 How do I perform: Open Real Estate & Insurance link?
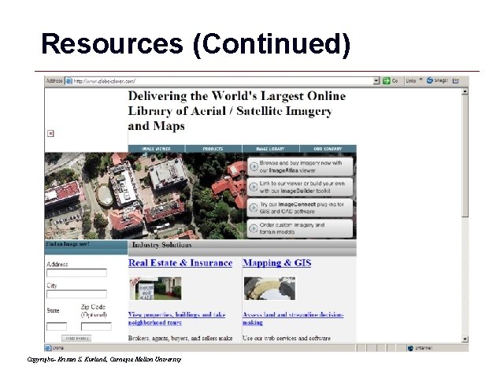click(x=180, y=263)
